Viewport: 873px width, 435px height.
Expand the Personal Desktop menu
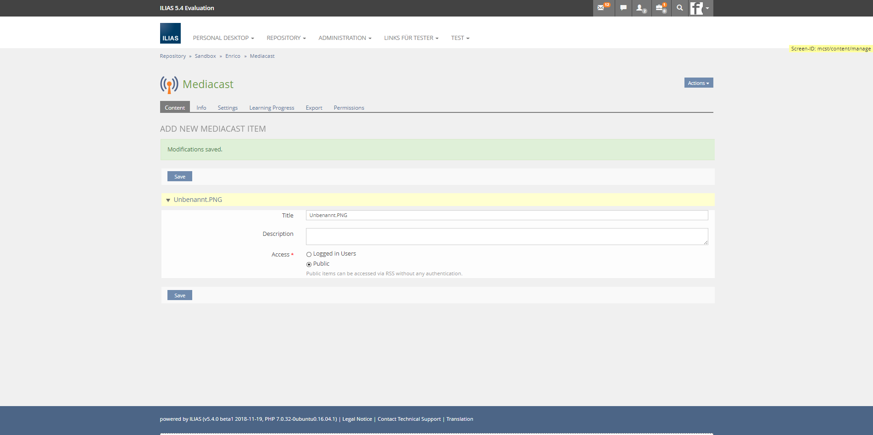tap(223, 38)
